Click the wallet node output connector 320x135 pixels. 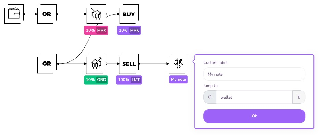[24, 14]
